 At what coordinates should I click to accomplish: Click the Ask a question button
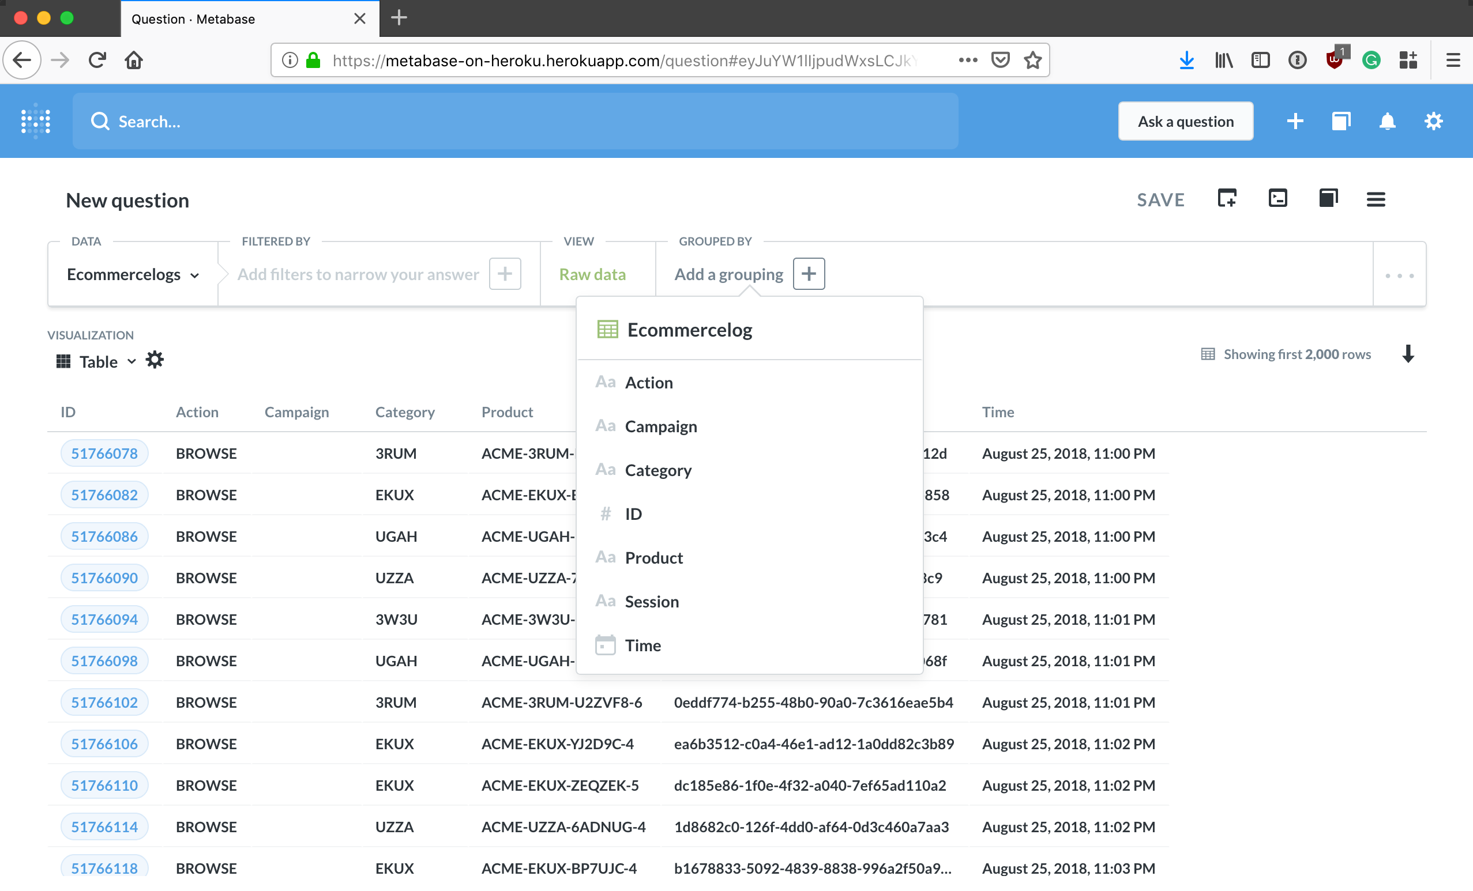(x=1186, y=121)
